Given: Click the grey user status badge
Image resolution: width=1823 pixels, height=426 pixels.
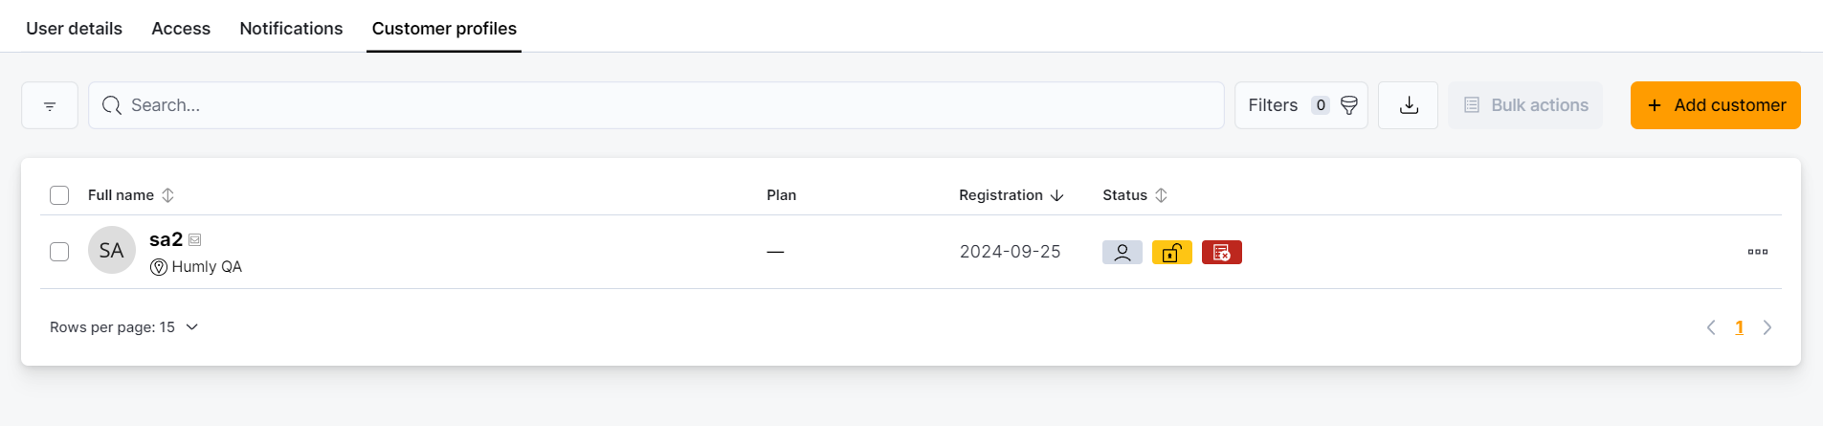Looking at the screenshot, I should (1122, 252).
